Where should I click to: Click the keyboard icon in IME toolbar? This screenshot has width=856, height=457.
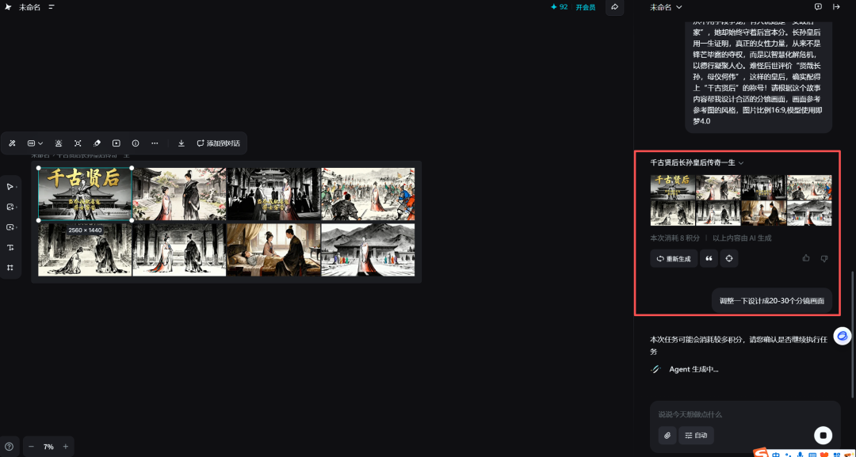tap(812, 454)
